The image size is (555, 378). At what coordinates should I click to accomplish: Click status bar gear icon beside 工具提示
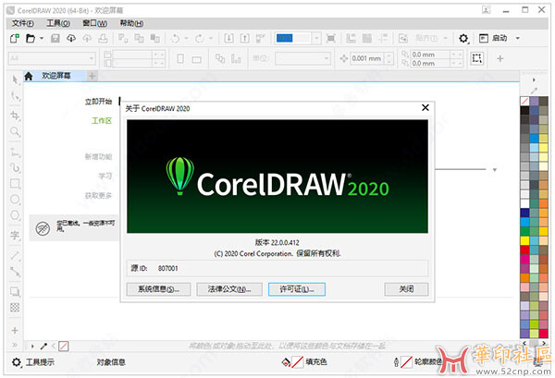point(17,362)
